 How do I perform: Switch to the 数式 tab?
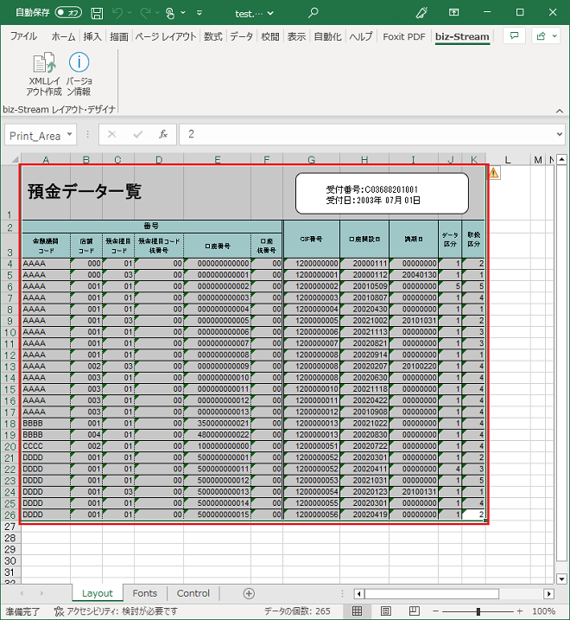(213, 36)
